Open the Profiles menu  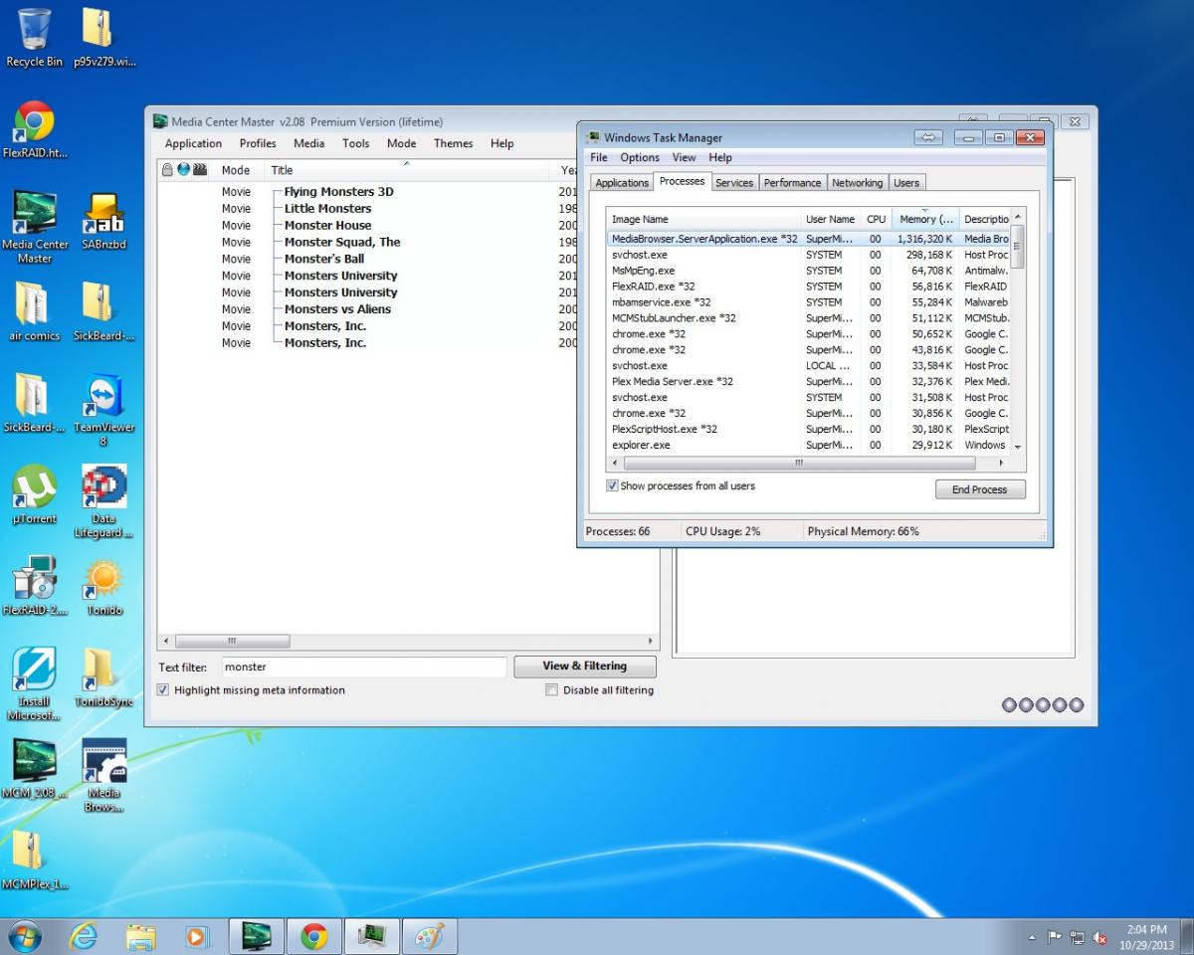(x=258, y=143)
